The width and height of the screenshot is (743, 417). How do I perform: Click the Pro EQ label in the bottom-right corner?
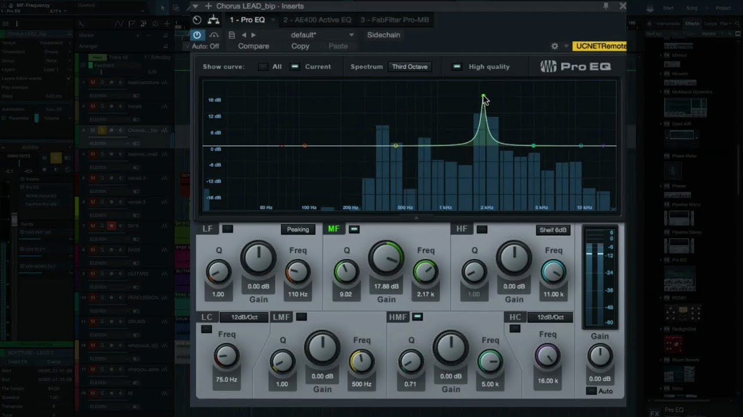[x=674, y=410]
